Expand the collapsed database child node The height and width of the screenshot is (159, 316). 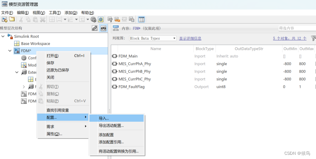click(24, 87)
